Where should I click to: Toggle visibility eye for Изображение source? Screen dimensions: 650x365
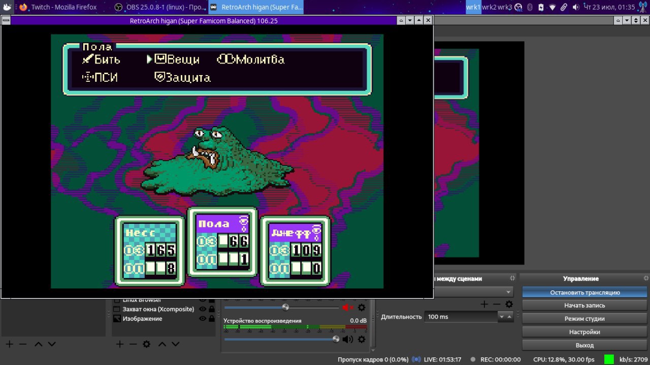pyautogui.click(x=203, y=319)
